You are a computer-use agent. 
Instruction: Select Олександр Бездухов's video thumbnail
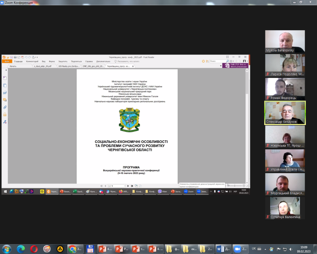click(285, 113)
